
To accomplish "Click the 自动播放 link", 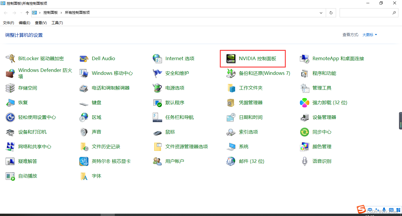I will tap(28, 176).
